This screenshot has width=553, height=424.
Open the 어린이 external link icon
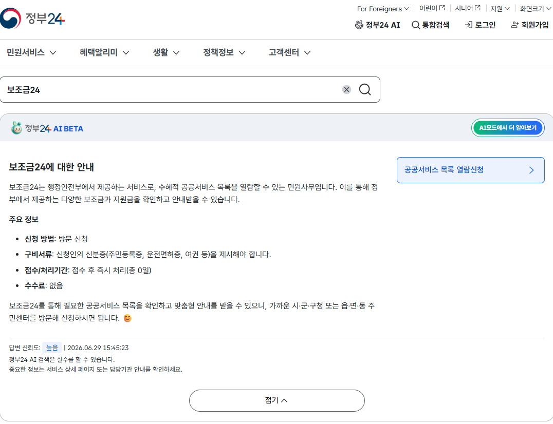(x=442, y=8)
